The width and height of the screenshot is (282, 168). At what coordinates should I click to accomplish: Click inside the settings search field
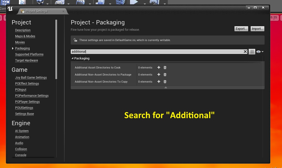(x=157, y=52)
